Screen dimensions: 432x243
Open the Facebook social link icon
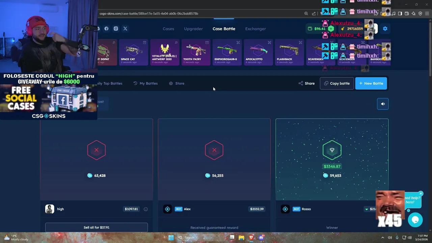pos(106,29)
